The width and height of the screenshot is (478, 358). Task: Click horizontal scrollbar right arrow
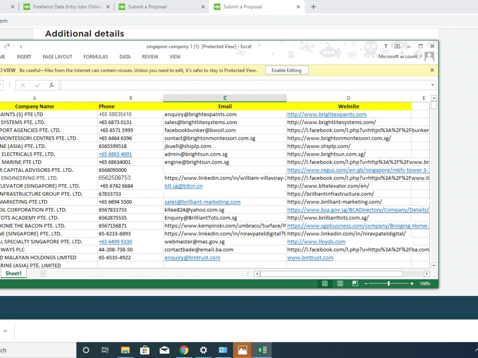point(427,274)
